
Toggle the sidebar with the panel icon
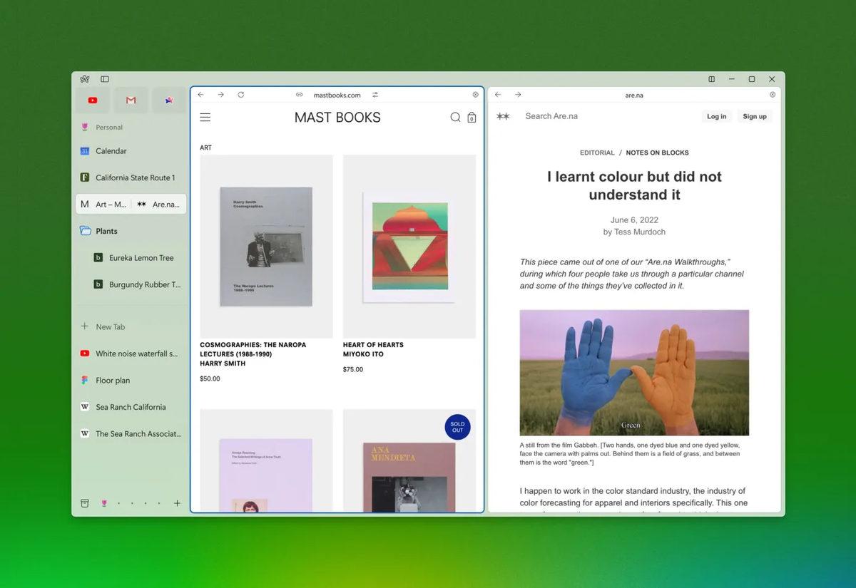point(105,78)
